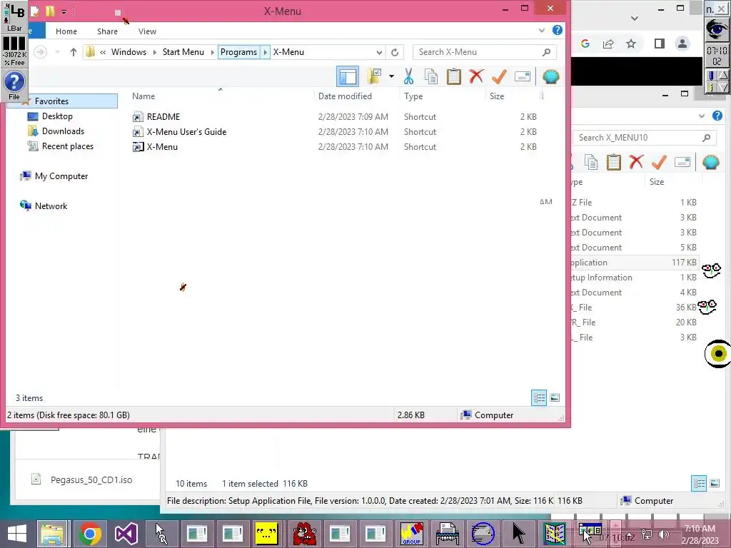Open the GROUP icon in taskbar
The width and height of the screenshot is (731, 548).
tap(412, 534)
